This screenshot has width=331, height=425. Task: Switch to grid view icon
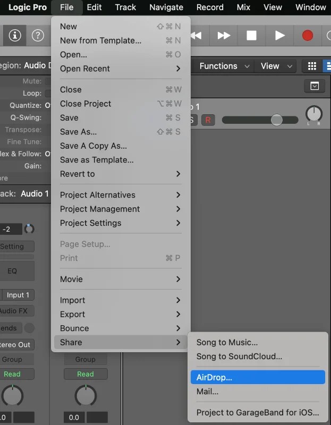coord(312,66)
